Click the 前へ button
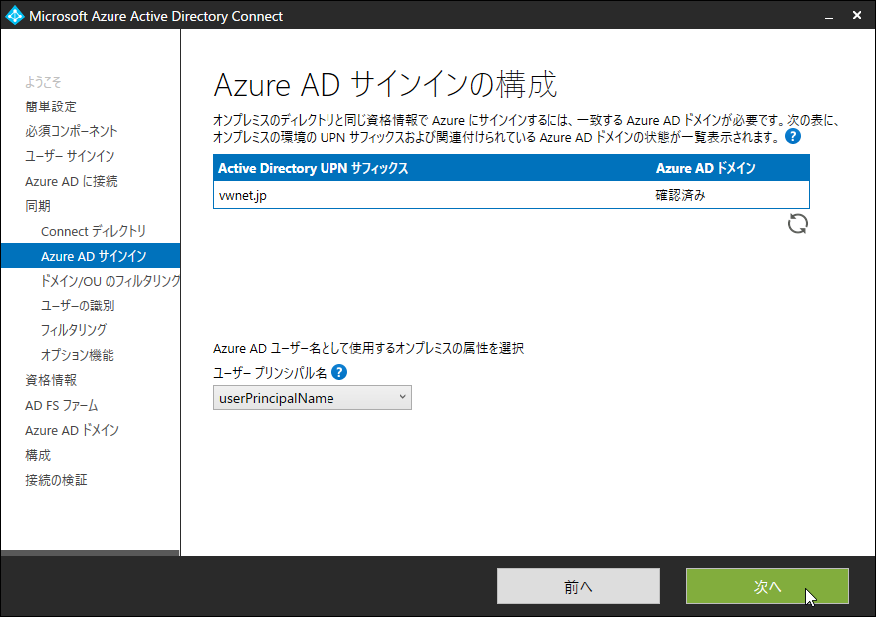 coord(578,586)
